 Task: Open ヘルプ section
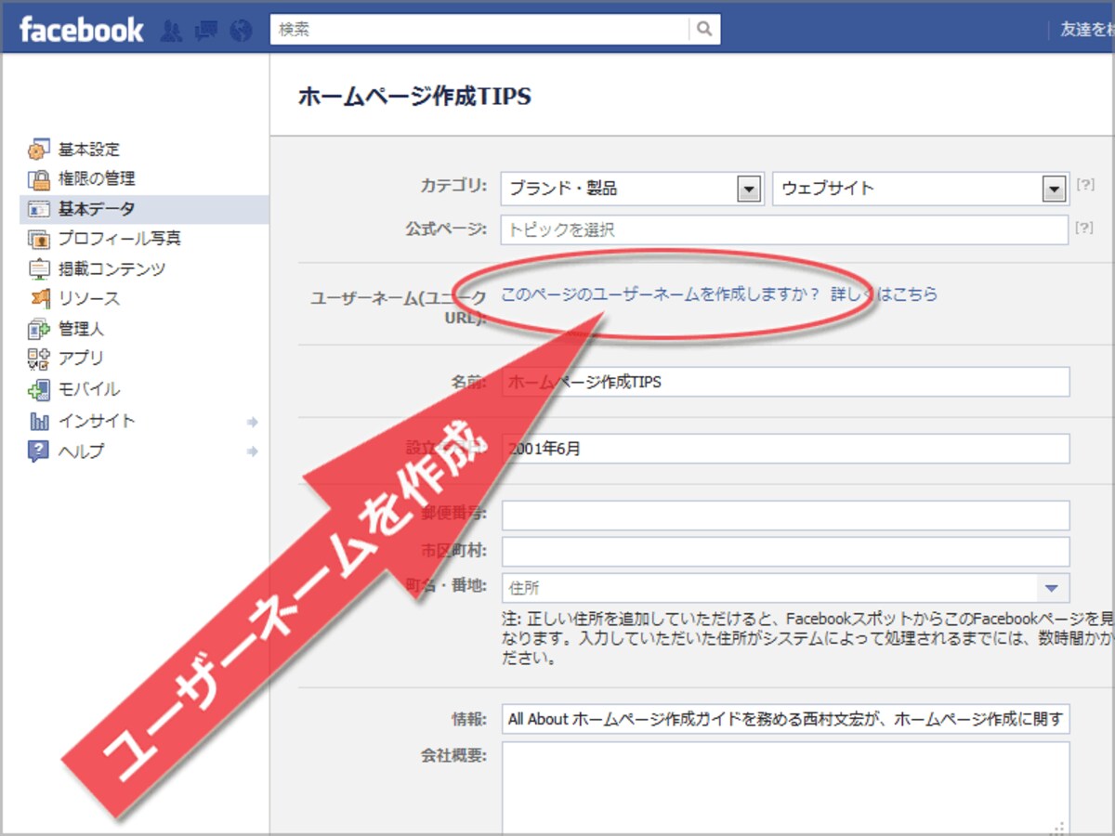82,451
